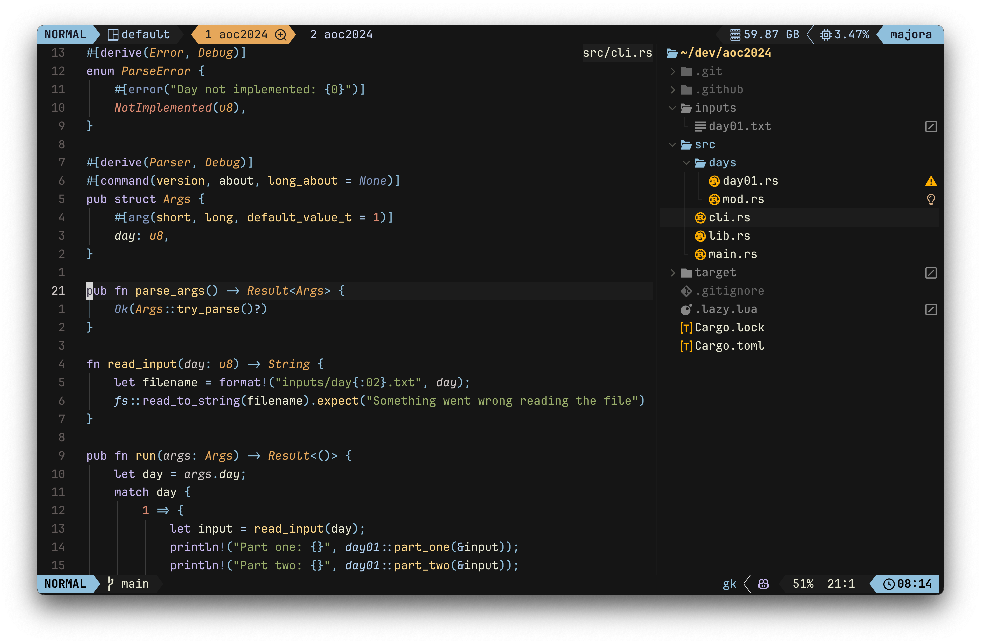Open Cargo.toml in the file tree
The image size is (981, 644).
[729, 346]
